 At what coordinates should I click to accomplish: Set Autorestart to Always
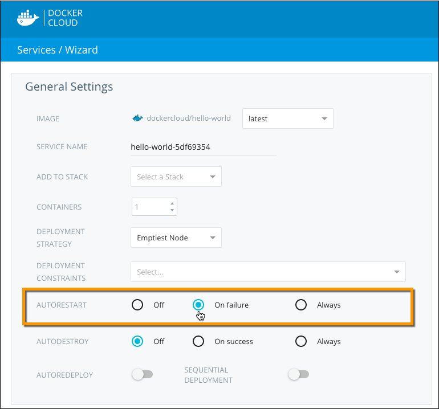[x=301, y=305]
